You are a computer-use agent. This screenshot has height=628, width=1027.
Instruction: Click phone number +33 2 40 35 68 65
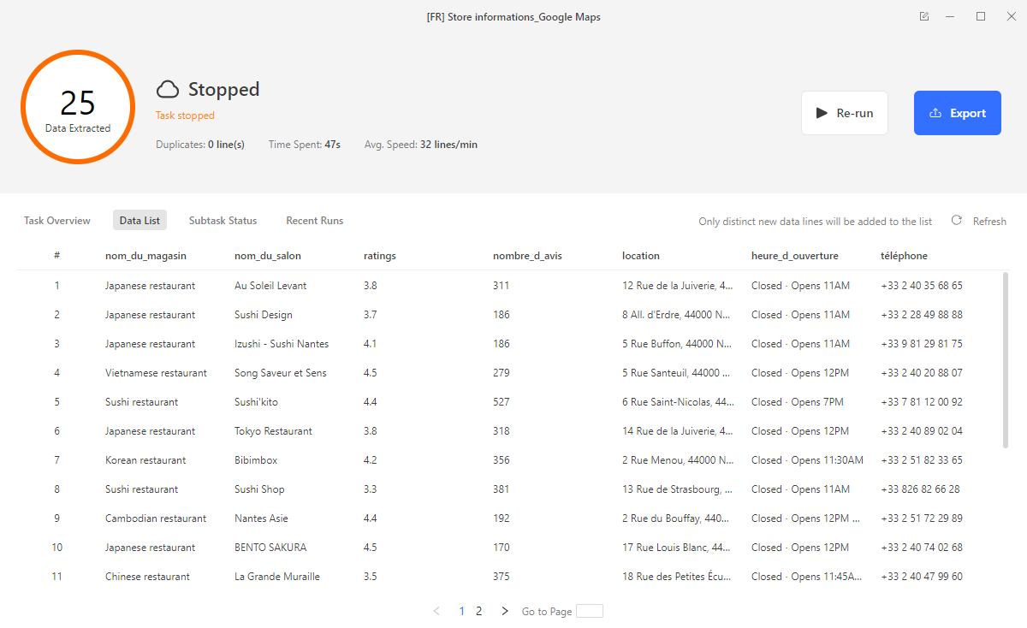click(922, 286)
